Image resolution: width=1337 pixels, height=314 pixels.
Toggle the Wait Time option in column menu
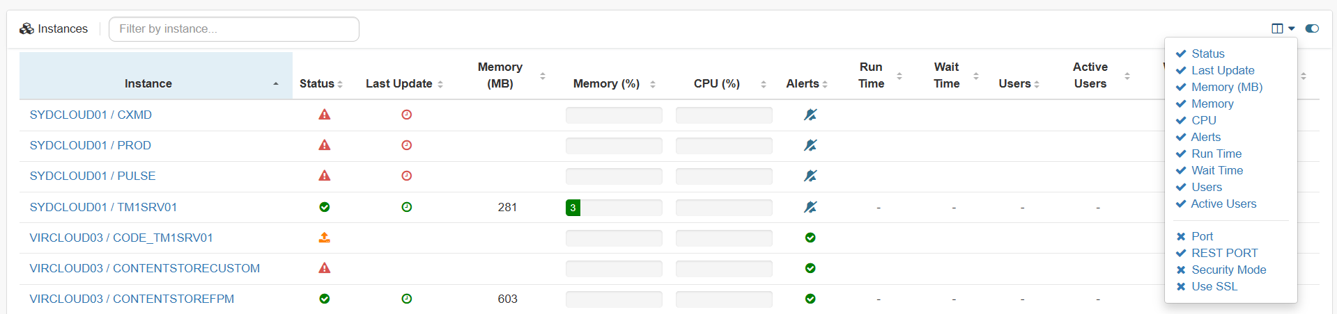click(1210, 170)
